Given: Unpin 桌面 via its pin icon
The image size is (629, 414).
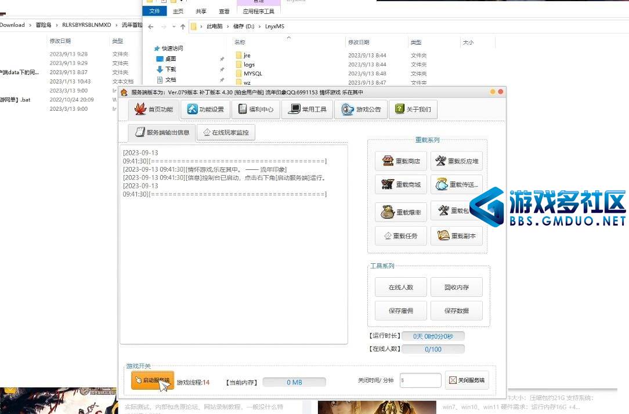Looking at the screenshot, I should coord(222,59).
